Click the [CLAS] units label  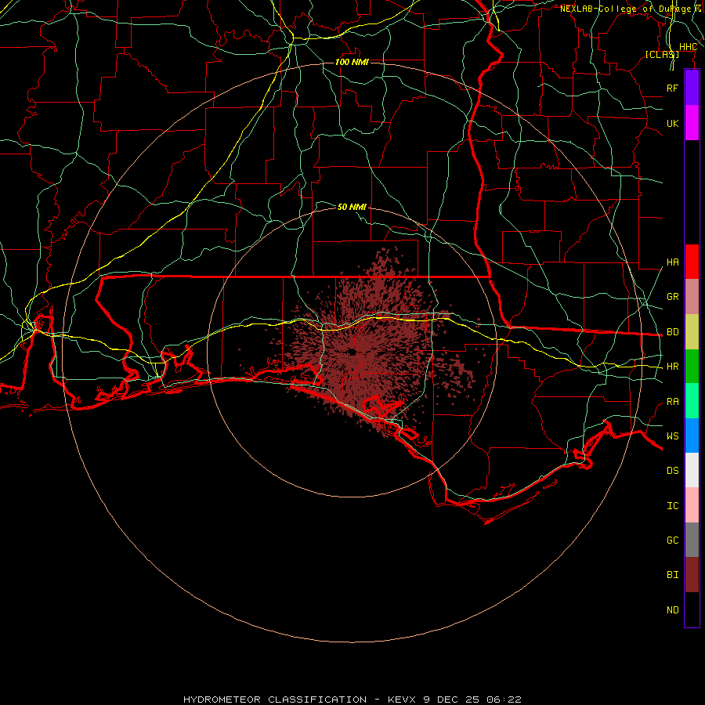tap(662, 54)
